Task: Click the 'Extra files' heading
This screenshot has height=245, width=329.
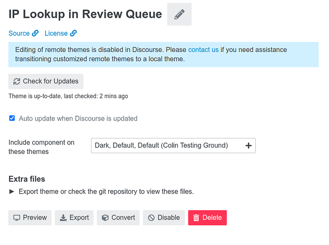Action: pyautogui.click(x=27, y=179)
